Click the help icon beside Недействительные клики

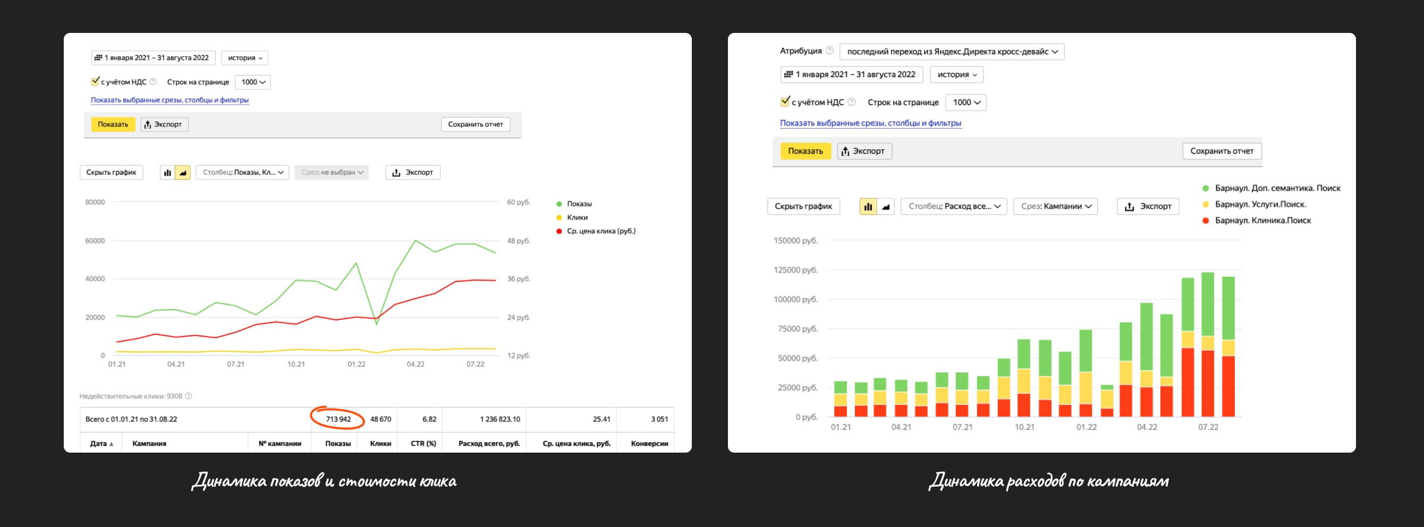pos(189,396)
